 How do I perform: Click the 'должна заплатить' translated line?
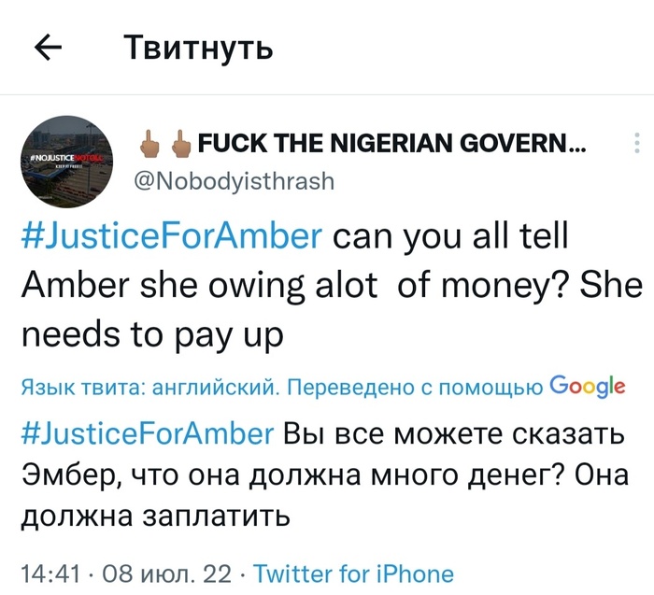pyautogui.click(x=156, y=517)
